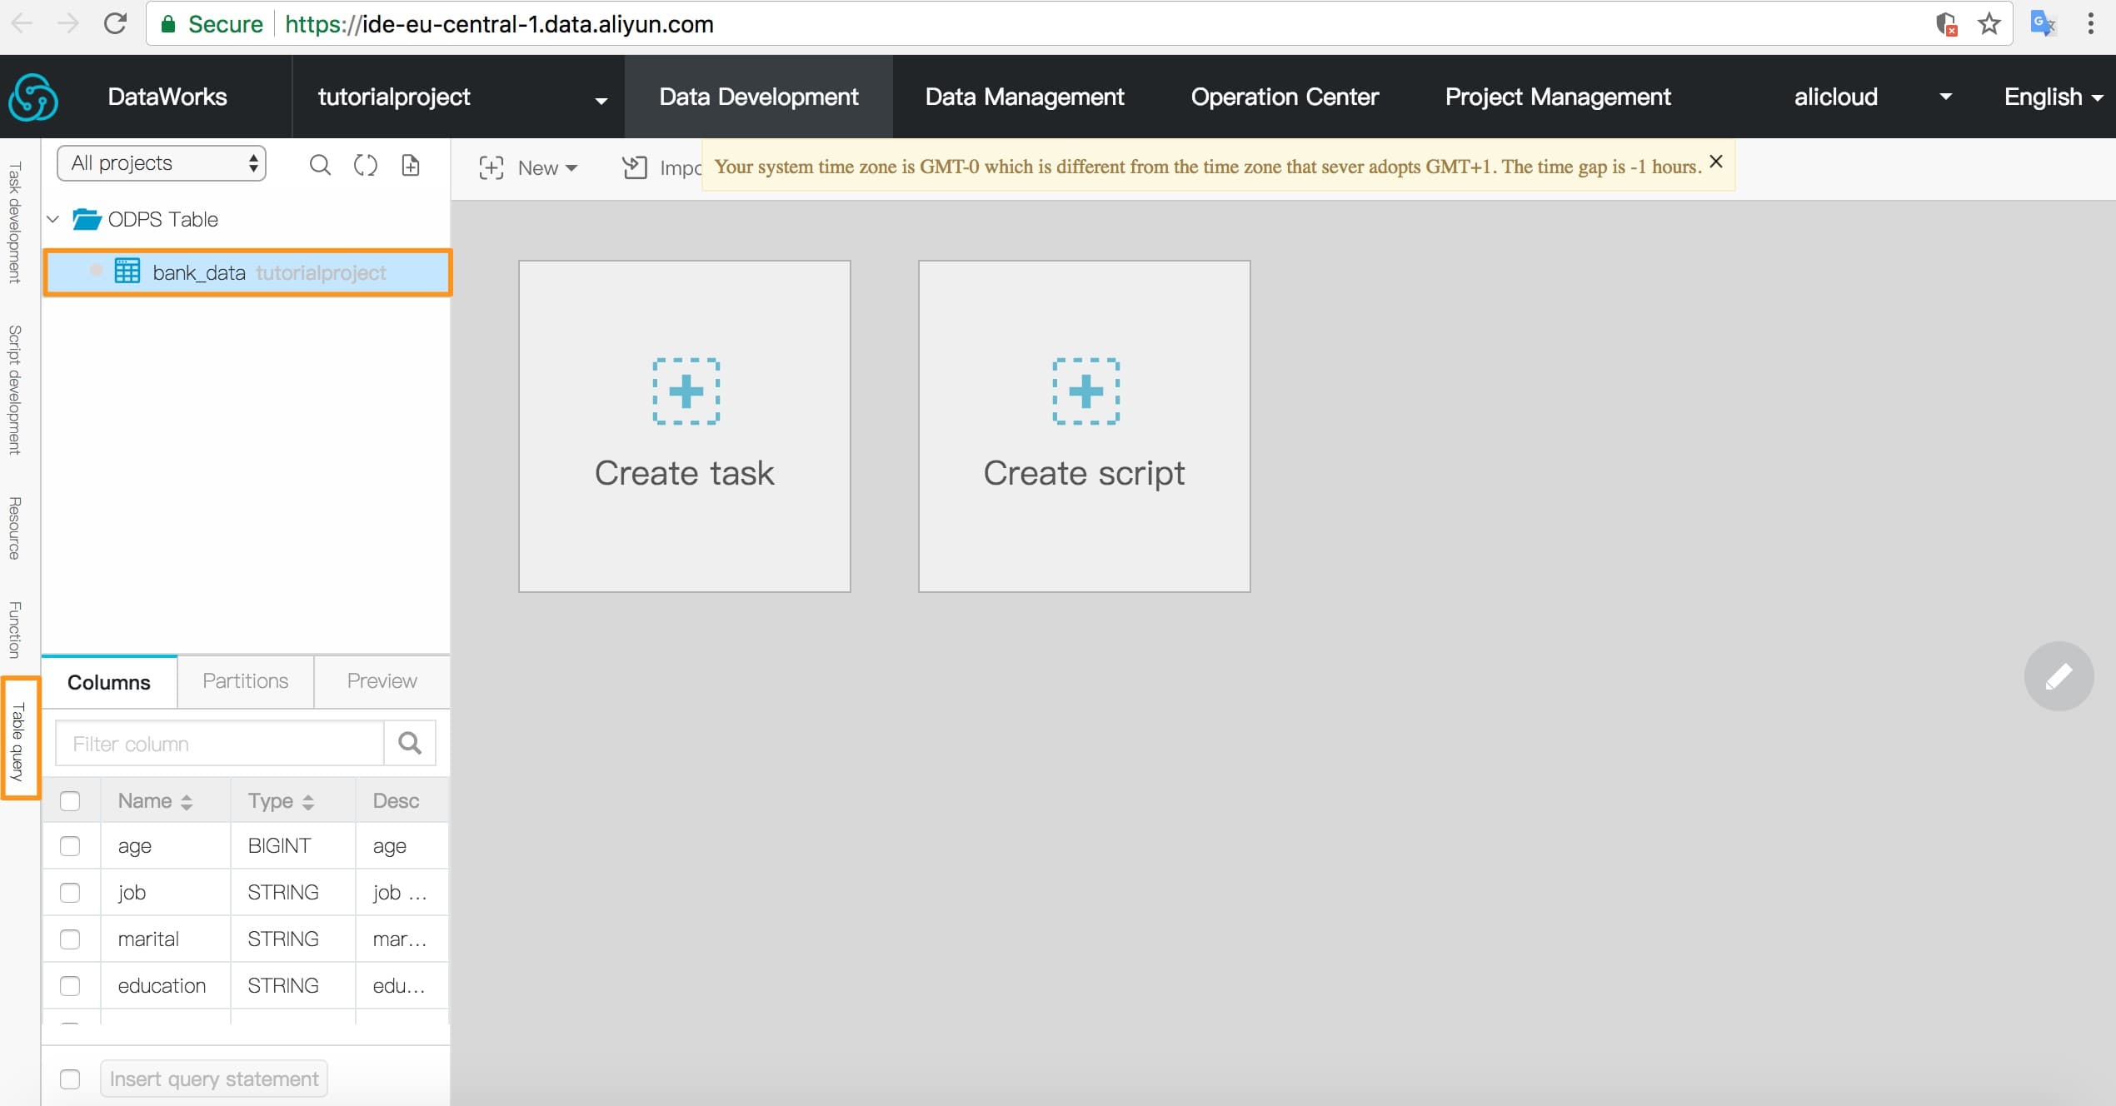Click the DataWorks logo icon
This screenshot has height=1106, width=2116.
click(x=33, y=97)
